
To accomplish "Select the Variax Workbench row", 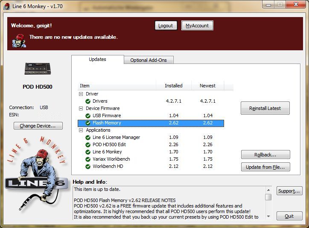I will [x=151, y=159].
